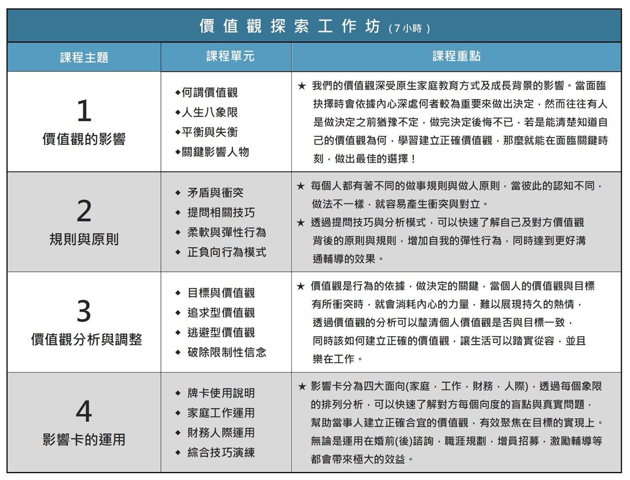Click the topic 影響卡的運用
630x480 pixels.
coord(84,440)
